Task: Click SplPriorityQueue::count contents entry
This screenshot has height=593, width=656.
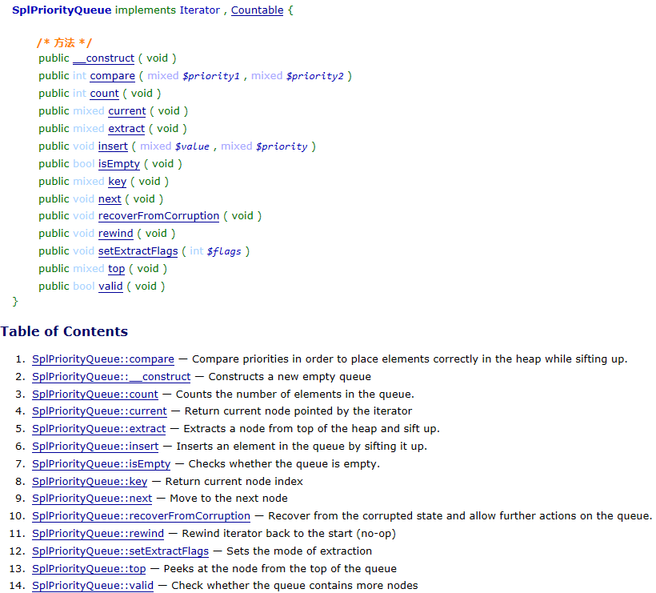Action: pos(95,395)
